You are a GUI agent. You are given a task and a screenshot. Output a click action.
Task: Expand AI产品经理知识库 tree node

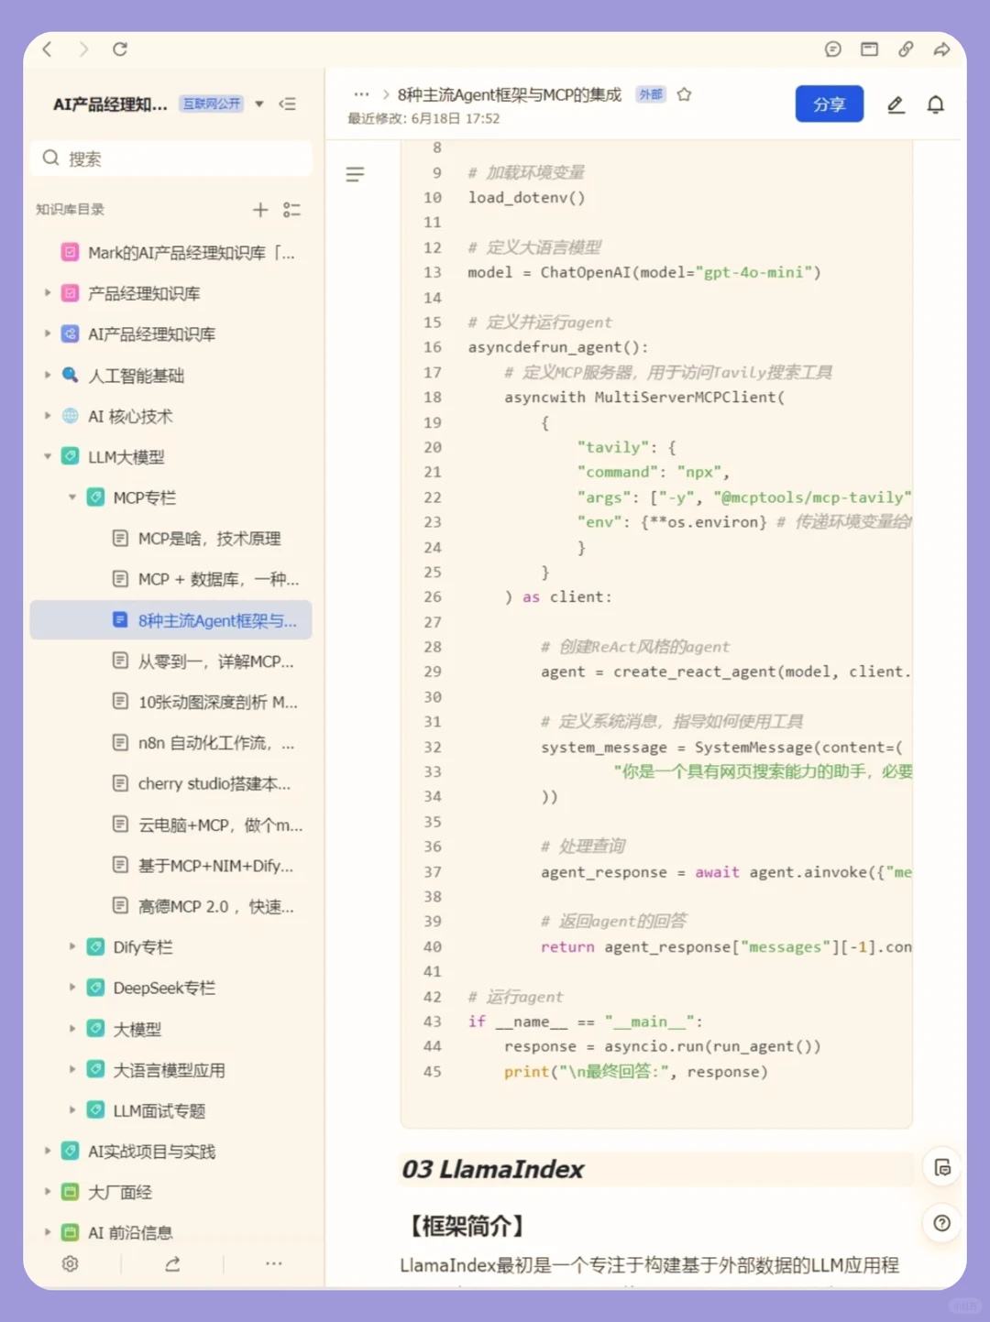48,334
